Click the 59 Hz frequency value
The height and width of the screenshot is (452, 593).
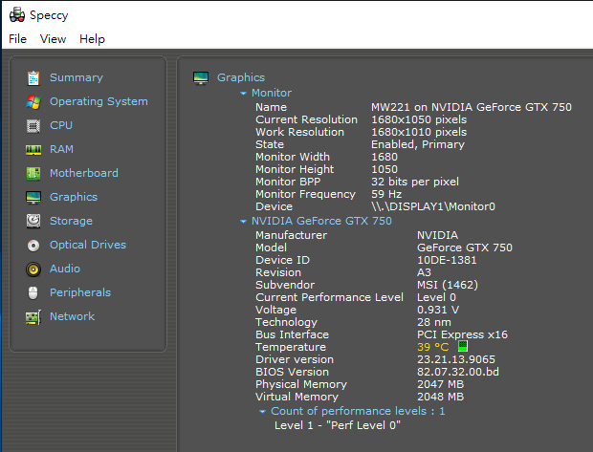386,194
